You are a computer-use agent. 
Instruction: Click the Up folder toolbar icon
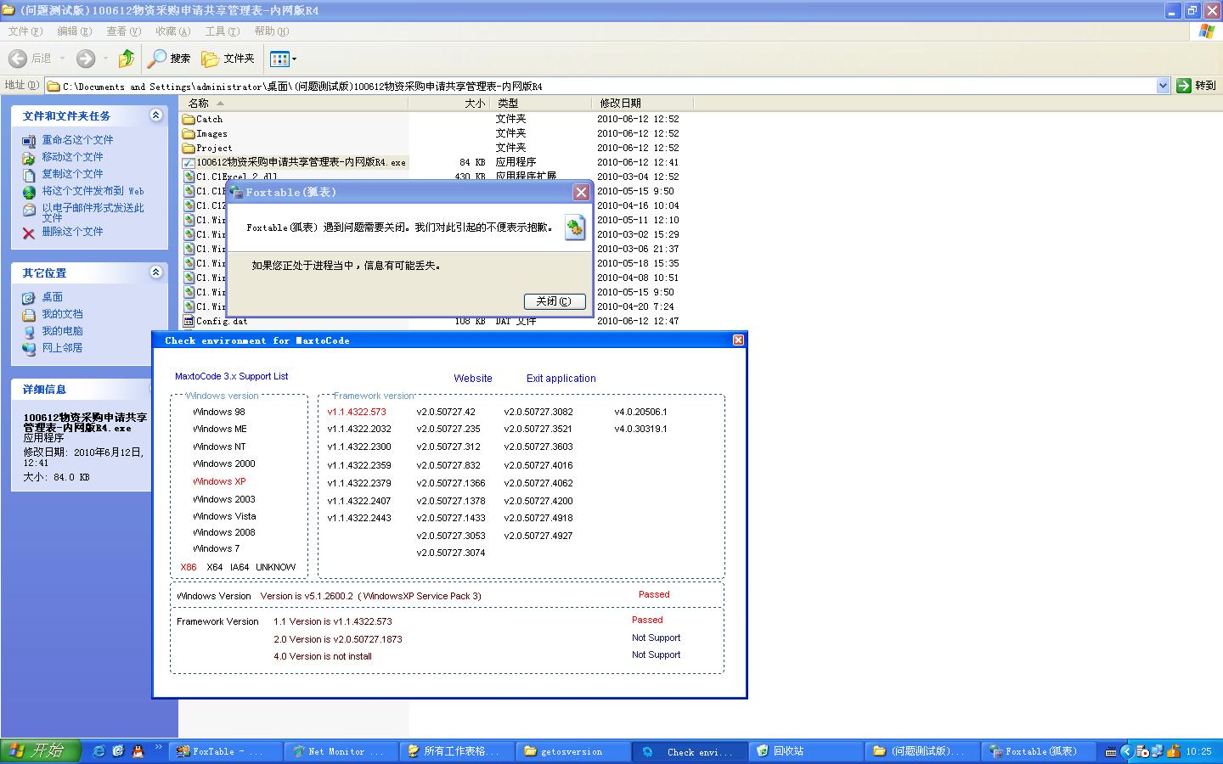126,59
